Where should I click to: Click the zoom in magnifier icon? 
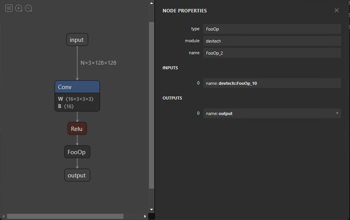pyautogui.click(x=19, y=8)
